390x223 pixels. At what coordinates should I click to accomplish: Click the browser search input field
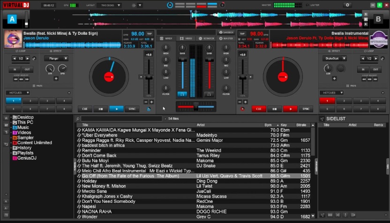121,119
